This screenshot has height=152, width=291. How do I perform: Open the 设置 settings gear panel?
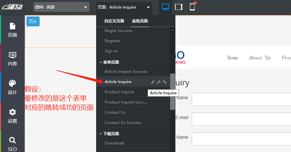pyautogui.click(x=13, y=116)
